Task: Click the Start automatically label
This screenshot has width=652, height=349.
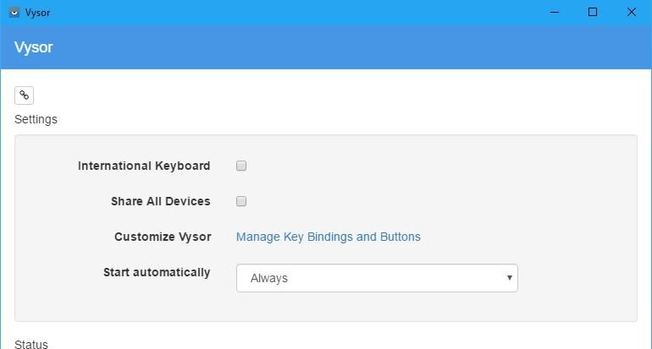Action: (x=157, y=273)
